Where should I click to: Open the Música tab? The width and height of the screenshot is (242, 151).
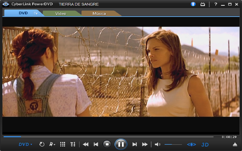click(99, 14)
